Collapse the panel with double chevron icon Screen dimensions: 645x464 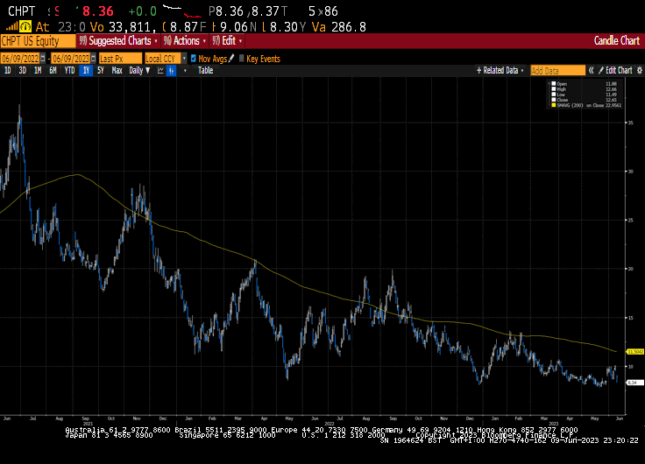click(592, 70)
